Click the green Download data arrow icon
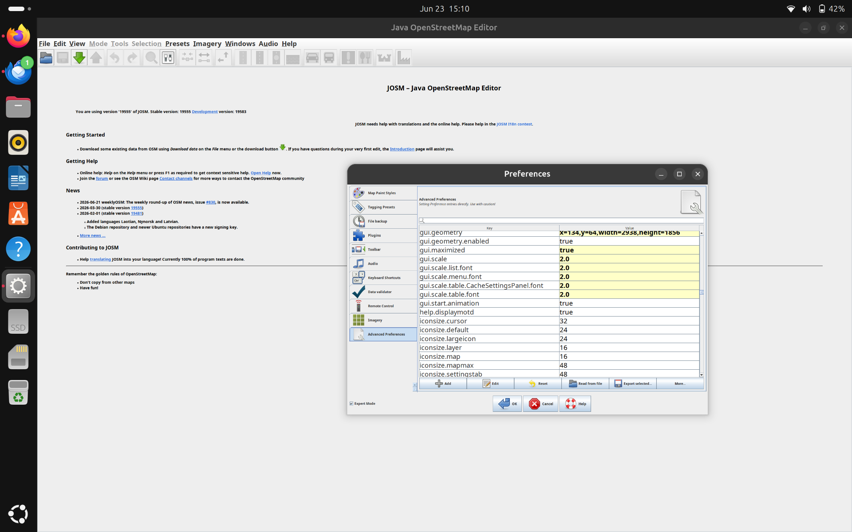Screen dimensions: 852x532 tap(79, 58)
